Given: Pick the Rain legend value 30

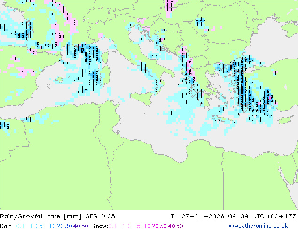Looking at the screenshot, I should click(69, 226).
